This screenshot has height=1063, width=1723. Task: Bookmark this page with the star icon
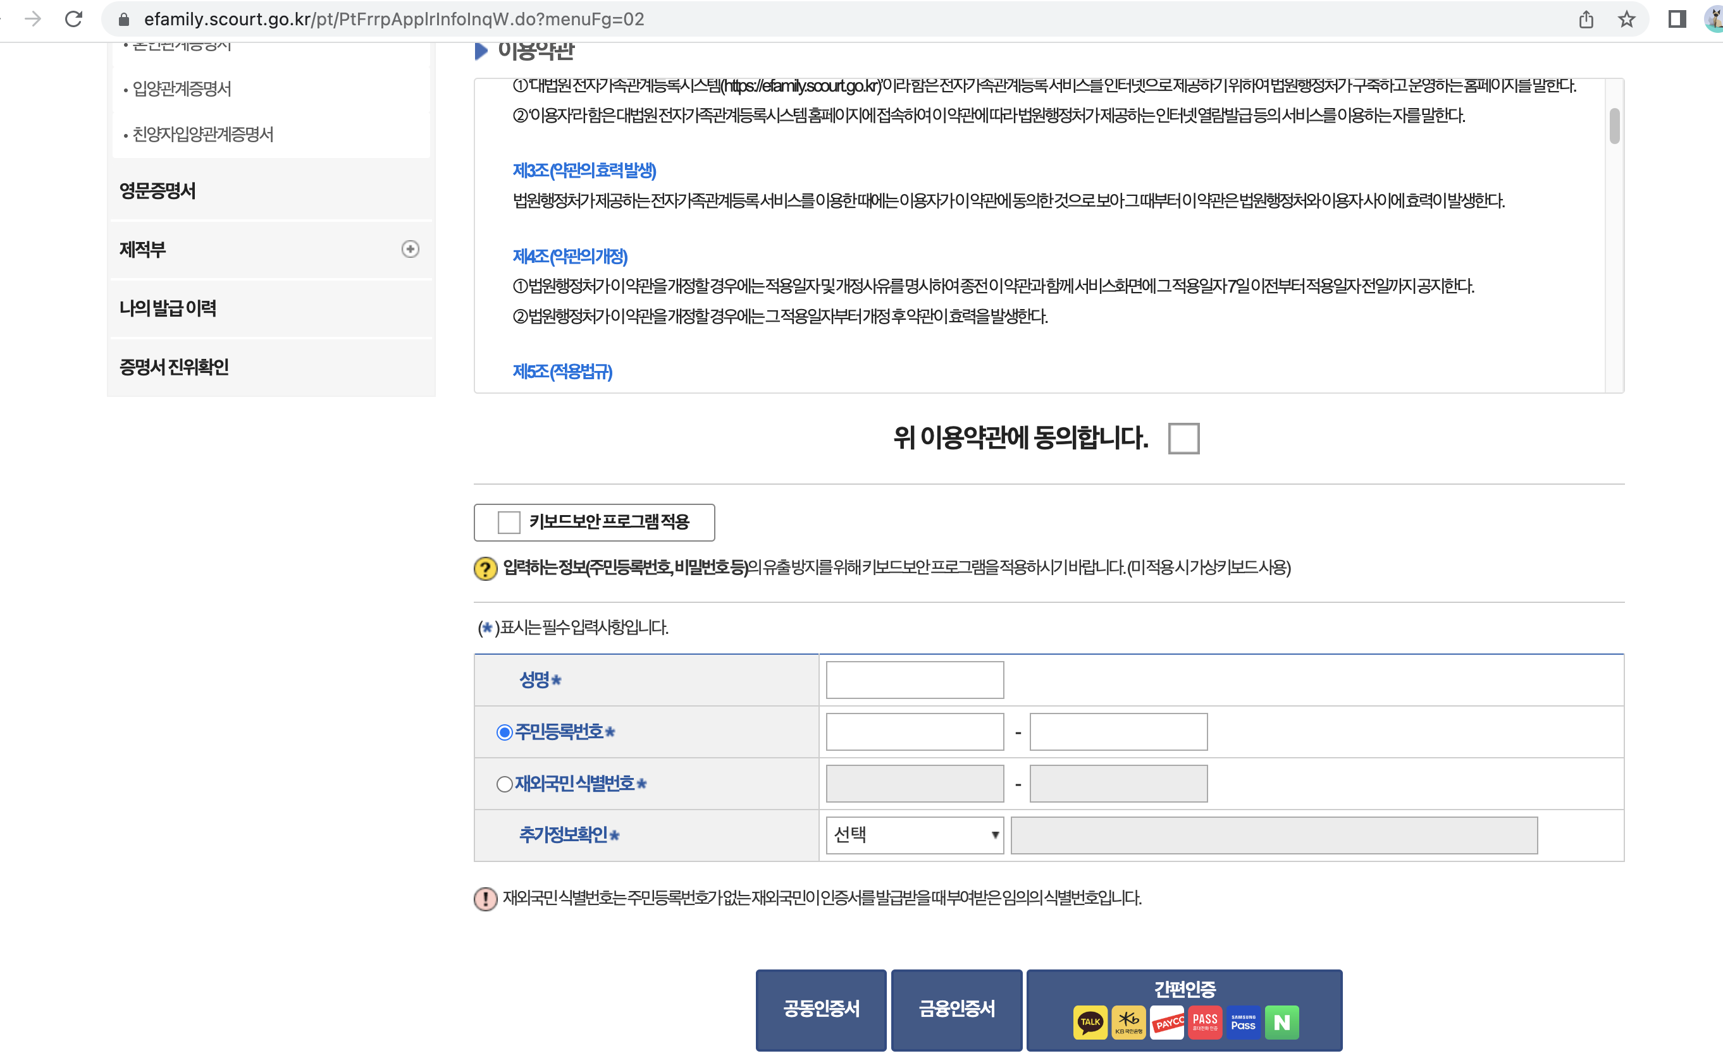point(1626,19)
